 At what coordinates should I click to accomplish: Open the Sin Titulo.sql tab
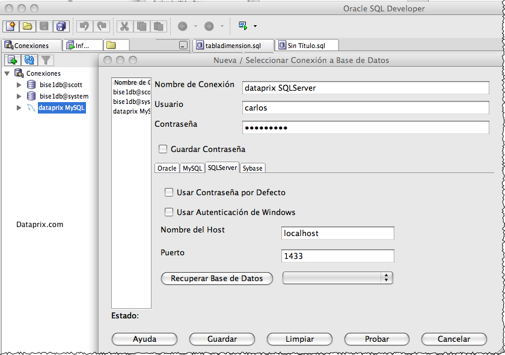[x=307, y=45]
